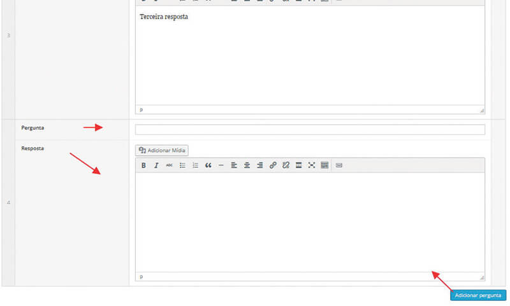Screen dimensions: 510x306
Task: Align text right in the Resposta editor
Action: (260, 165)
